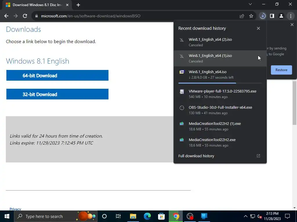Open a new browser tab
The image size is (297, 222).
(78, 5)
